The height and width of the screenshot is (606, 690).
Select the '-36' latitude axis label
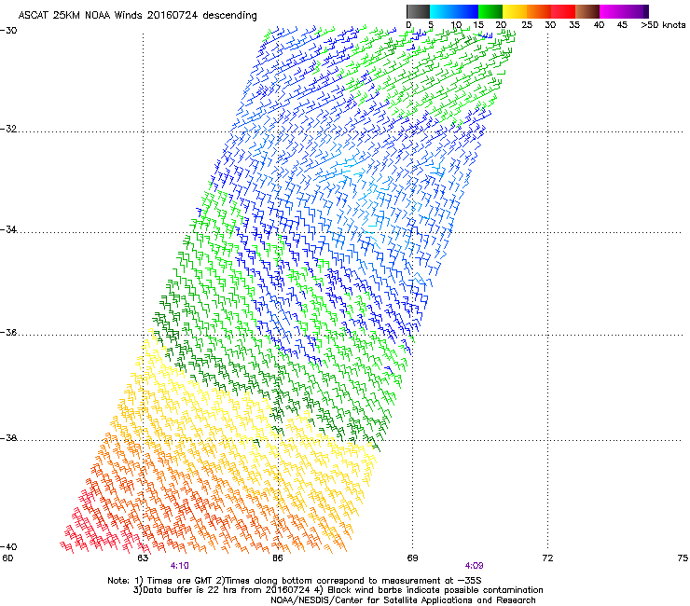(x=8, y=333)
